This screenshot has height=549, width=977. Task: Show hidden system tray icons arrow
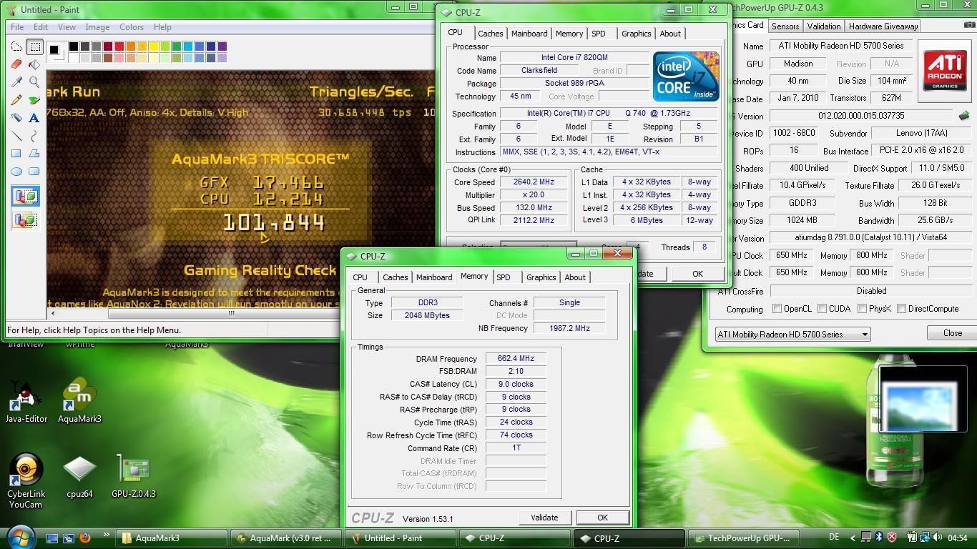(x=853, y=538)
